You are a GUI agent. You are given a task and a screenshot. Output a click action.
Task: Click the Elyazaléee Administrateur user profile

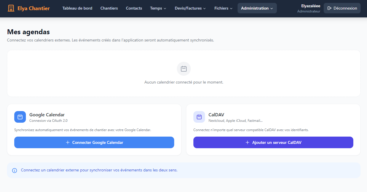pyautogui.click(x=309, y=8)
